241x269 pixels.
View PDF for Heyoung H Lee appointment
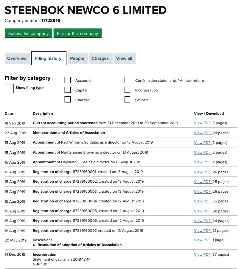click(x=202, y=162)
